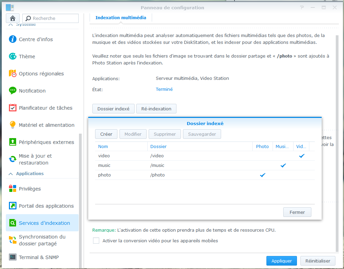
Task: Focus the Recherche search field
Action: (x=50, y=18)
